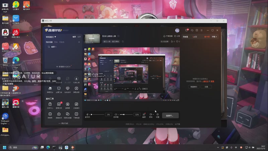Open the QQ desktop shortcut
Image resolution: width=268 pixels, height=151 pixels.
(x=5, y=34)
